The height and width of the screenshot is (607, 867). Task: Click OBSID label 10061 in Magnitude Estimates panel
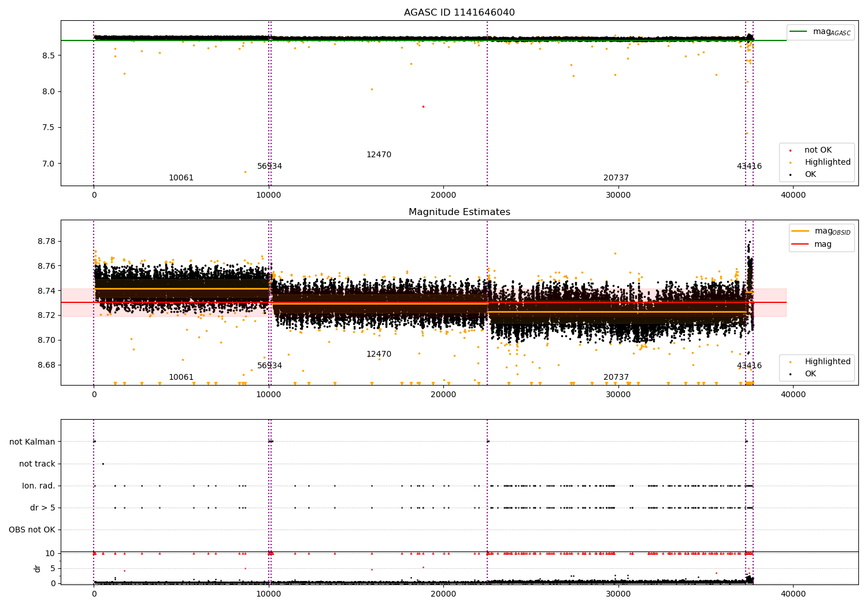pos(181,377)
